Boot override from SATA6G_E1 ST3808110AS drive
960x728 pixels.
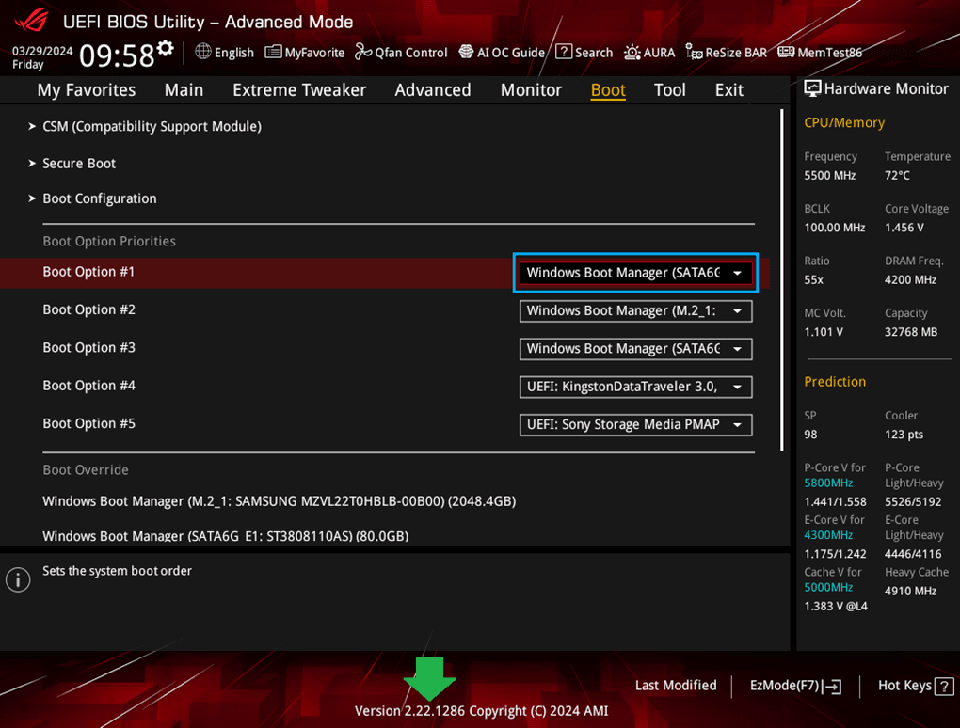coord(225,536)
